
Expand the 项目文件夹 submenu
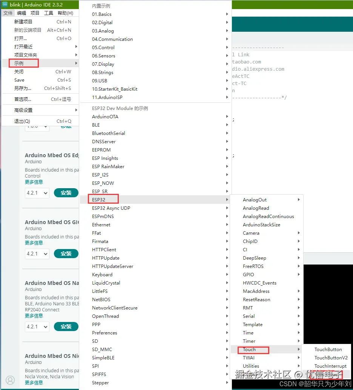40,55
